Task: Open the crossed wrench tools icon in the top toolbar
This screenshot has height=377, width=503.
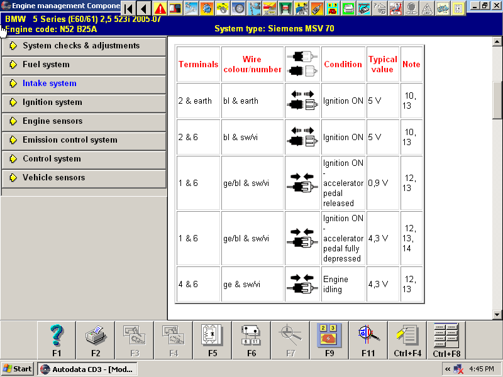Action: pos(192,8)
